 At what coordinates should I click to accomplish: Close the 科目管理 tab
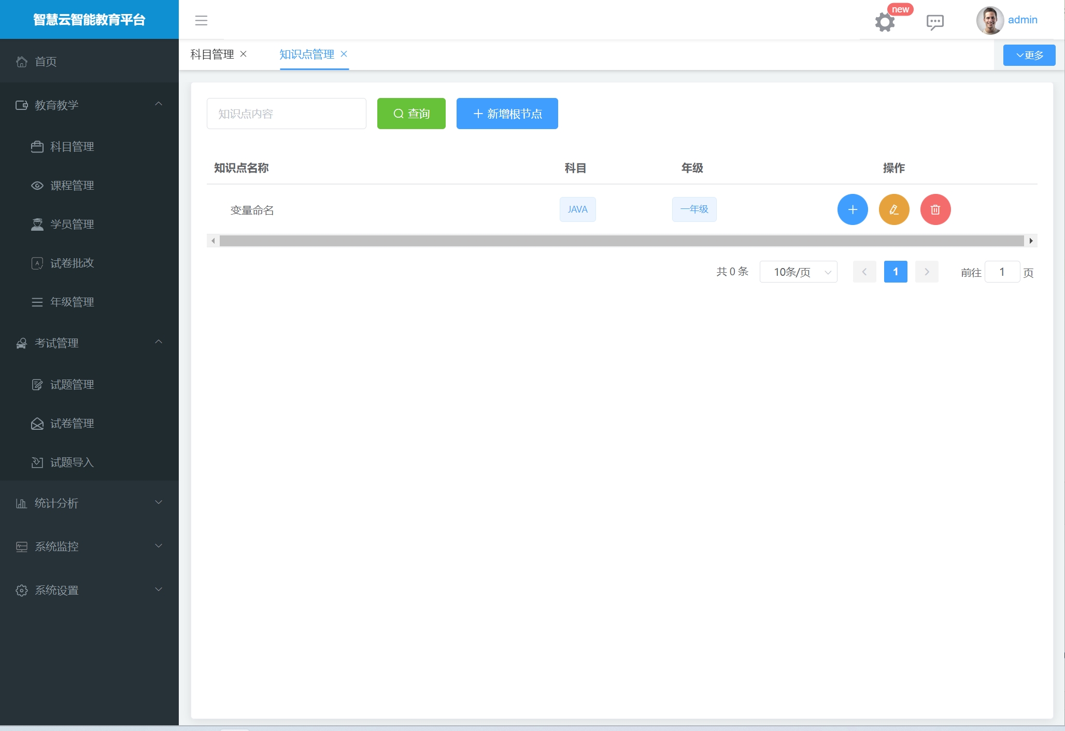(244, 54)
